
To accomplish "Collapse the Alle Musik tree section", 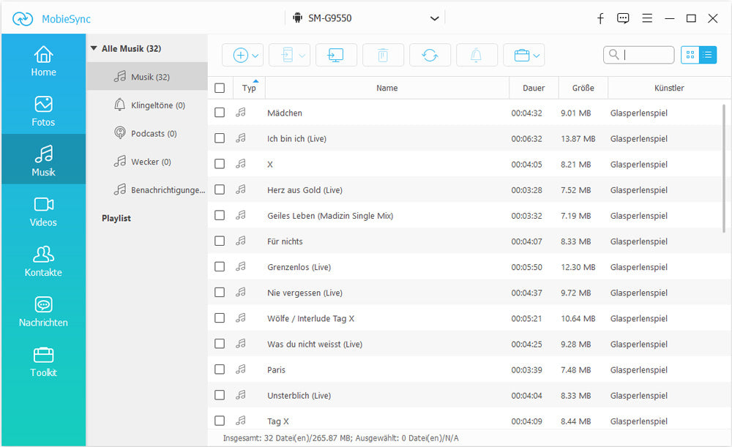I will tap(94, 49).
